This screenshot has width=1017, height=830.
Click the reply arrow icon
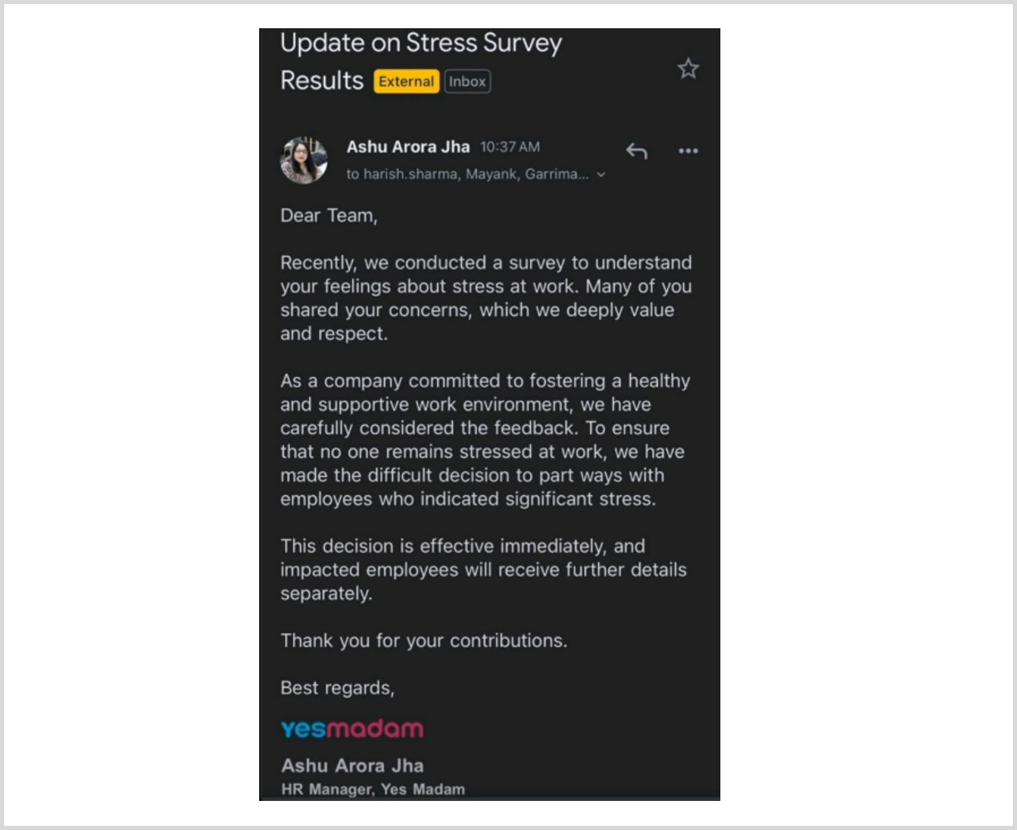click(636, 150)
